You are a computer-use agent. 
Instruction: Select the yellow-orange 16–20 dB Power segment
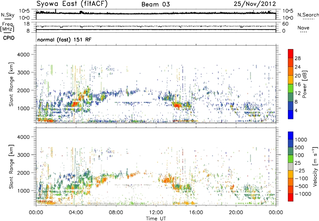(291, 80)
